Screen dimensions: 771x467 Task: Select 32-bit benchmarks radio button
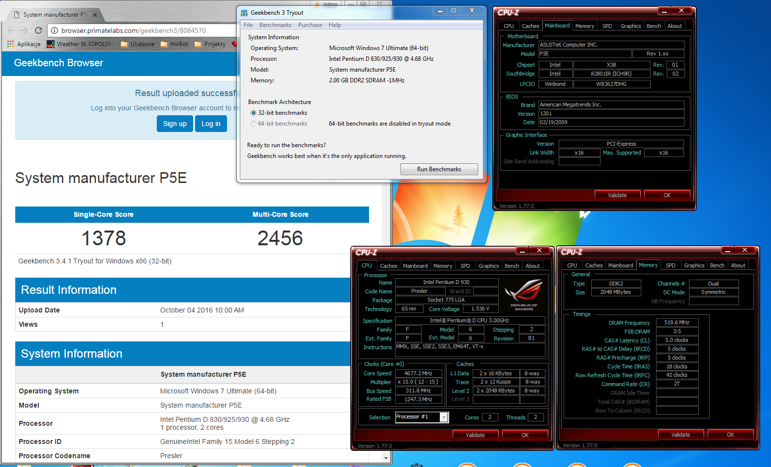[x=254, y=113]
